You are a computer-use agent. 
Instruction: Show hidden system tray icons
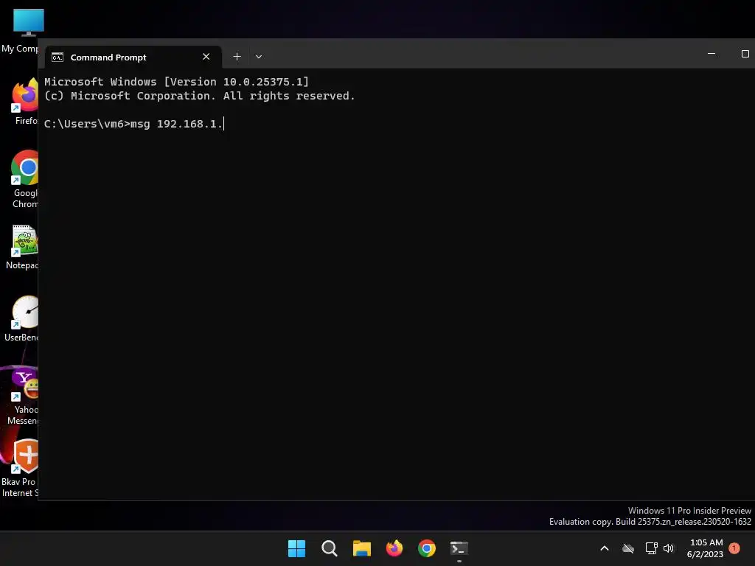coord(605,548)
